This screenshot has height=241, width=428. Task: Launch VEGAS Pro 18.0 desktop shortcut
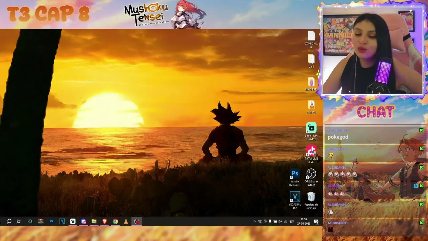pyautogui.click(x=295, y=201)
